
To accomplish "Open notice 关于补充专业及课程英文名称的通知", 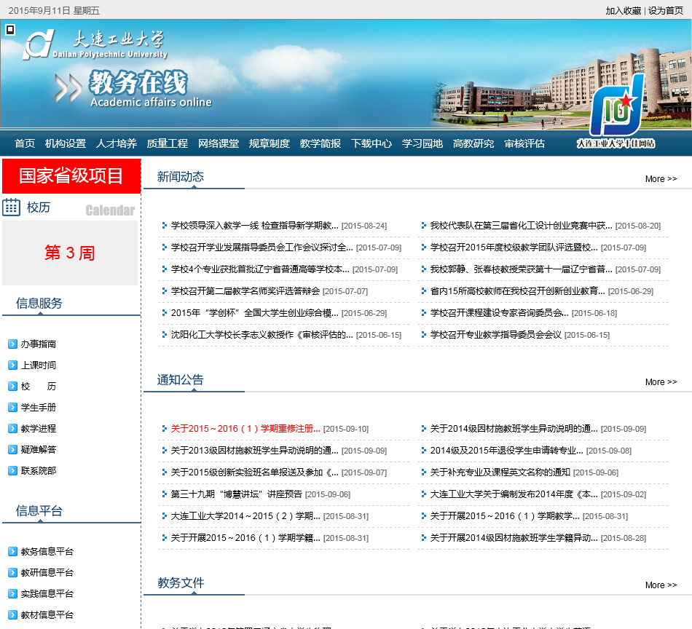I will [500, 472].
